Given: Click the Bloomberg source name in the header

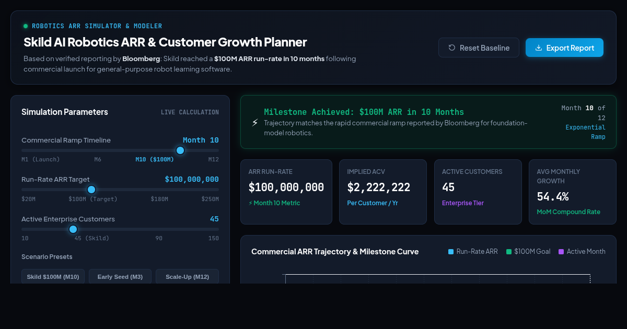Looking at the screenshot, I should pyautogui.click(x=141, y=58).
